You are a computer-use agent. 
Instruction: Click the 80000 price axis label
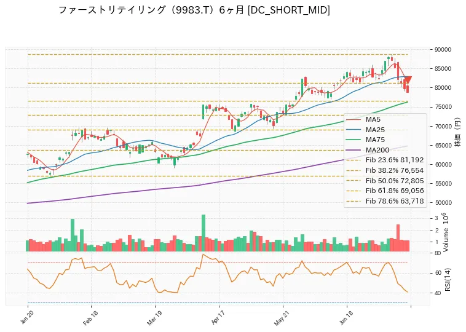pyautogui.click(x=443, y=88)
